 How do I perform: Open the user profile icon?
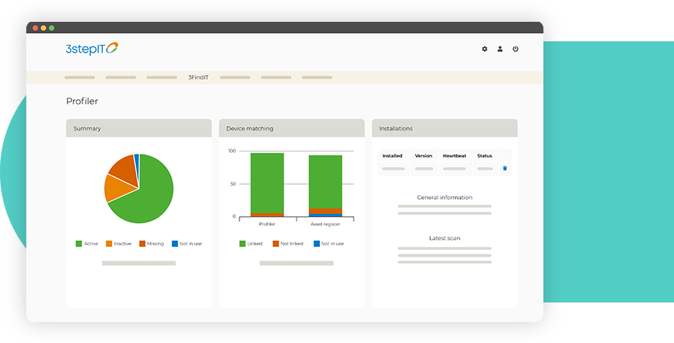(x=500, y=49)
